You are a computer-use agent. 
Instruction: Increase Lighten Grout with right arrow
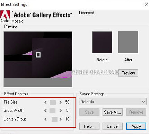point(60,119)
